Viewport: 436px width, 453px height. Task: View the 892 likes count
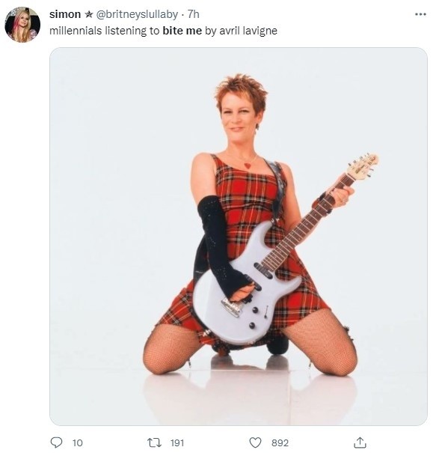click(x=280, y=443)
